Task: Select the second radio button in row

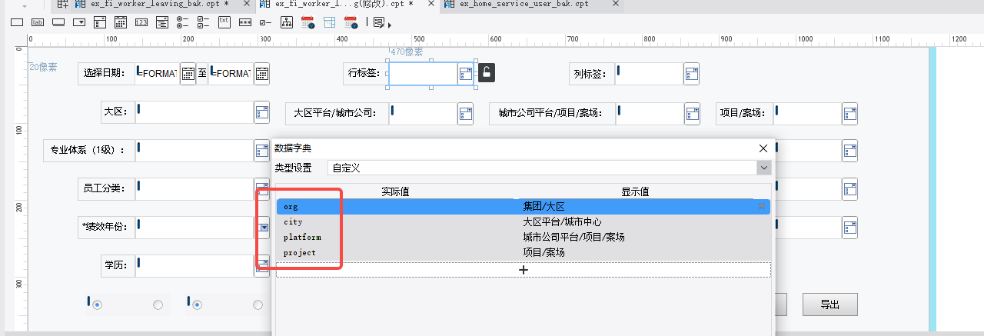Action: tap(158, 305)
